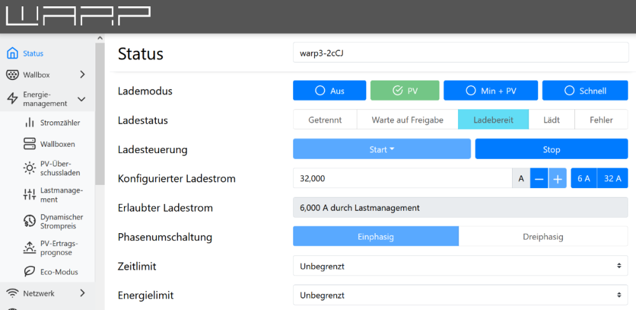The width and height of the screenshot is (636, 310).
Task: Set charging current with 6 A button
Action: [583, 179]
